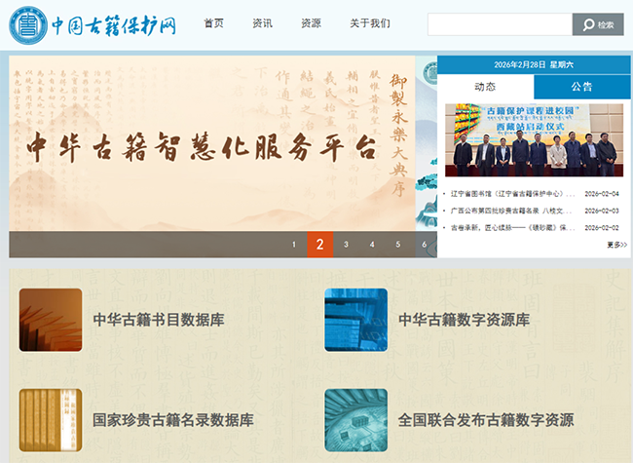This screenshot has width=633, height=463.
Task: Click the 全国联合发布古籍数字资源 icon
Action: 355,420
